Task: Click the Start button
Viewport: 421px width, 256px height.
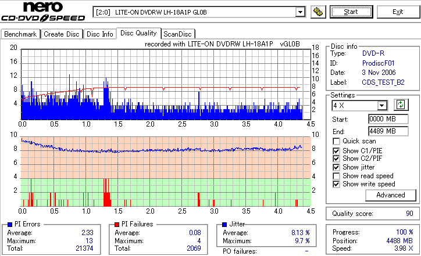Action: pyautogui.click(x=351, y=12)
